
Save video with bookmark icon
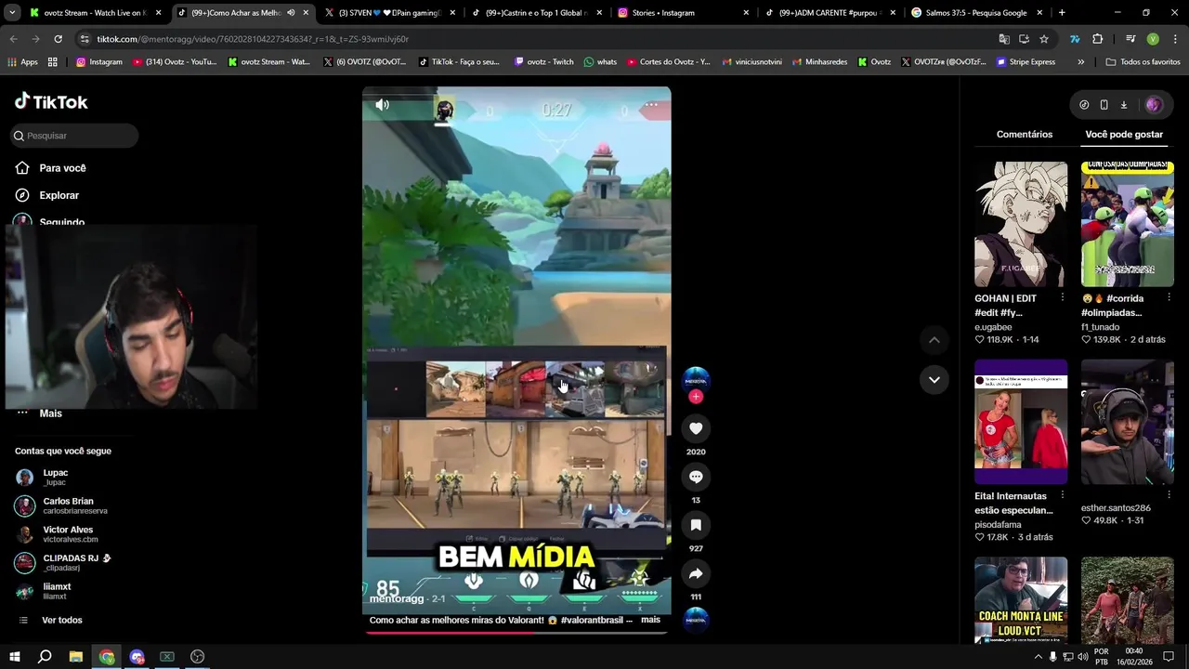pyautogui.click(x=696, y=525)
